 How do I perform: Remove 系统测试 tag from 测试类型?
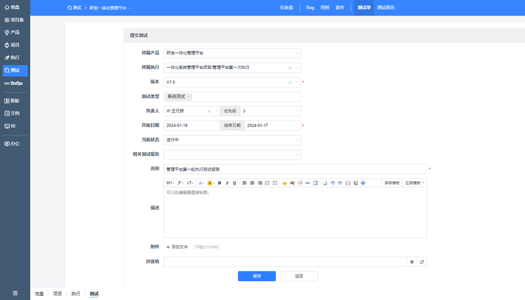(x=189, y=96)
